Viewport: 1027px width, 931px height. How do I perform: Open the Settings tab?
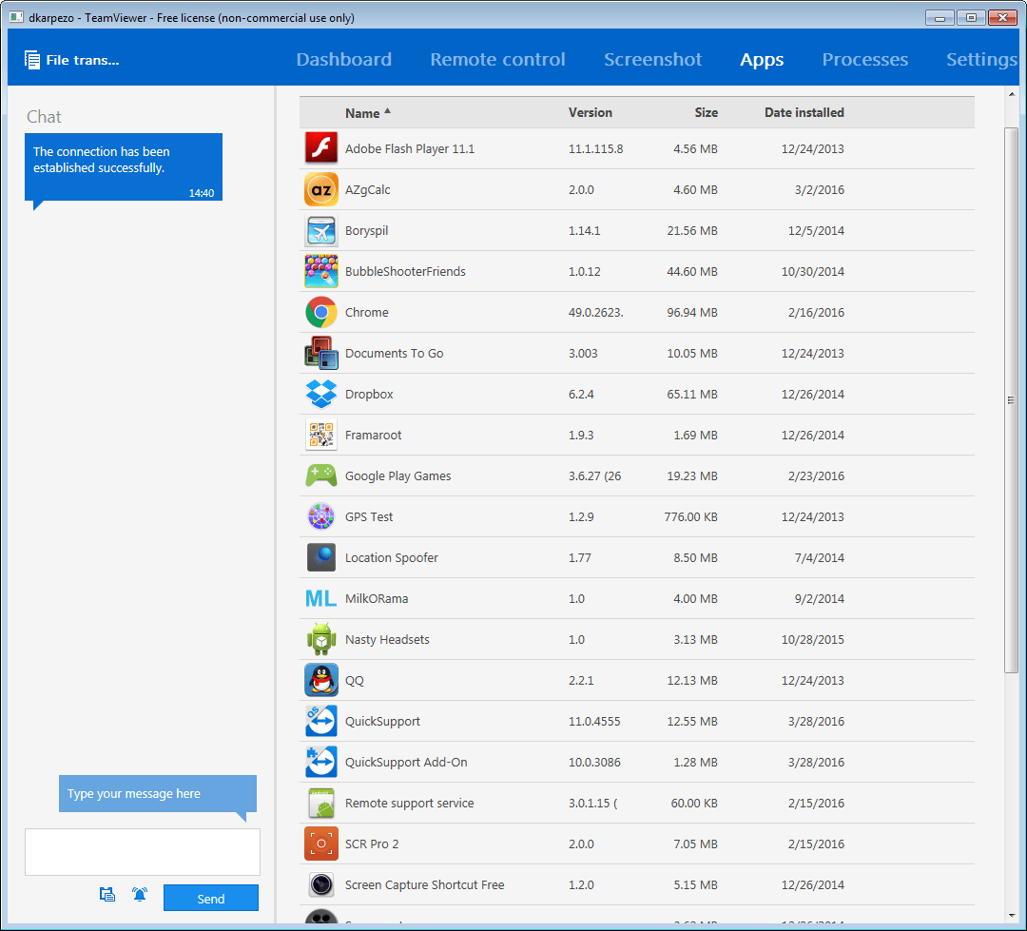981,60
